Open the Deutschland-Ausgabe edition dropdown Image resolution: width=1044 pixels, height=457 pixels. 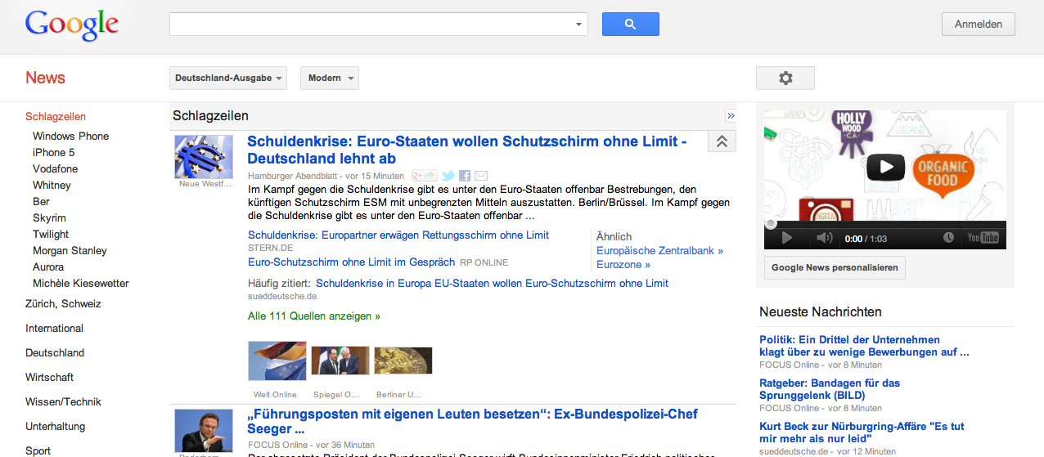click(x=228, y=78)
